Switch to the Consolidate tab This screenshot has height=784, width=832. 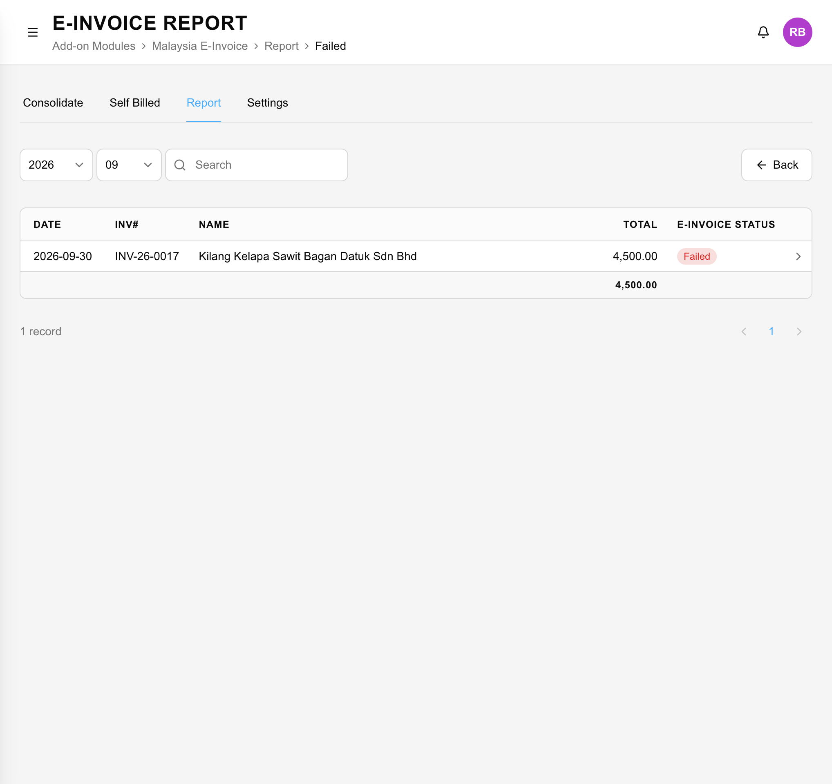[x=53, y=103]
